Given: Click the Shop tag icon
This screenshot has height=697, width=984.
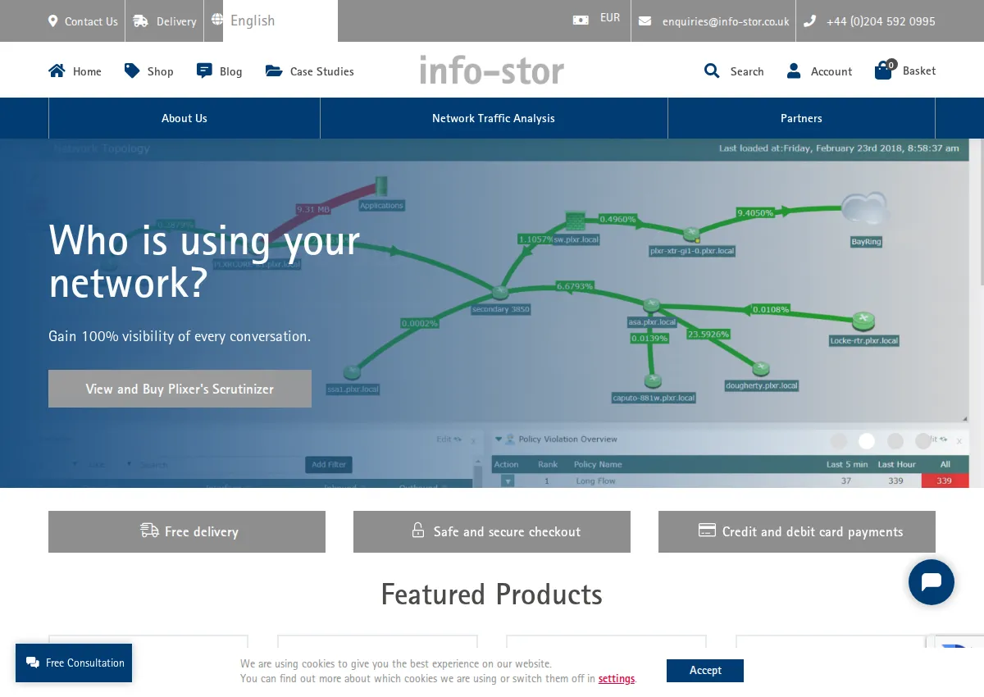Looking at the screenshot, I should click(x=132, y=71).
